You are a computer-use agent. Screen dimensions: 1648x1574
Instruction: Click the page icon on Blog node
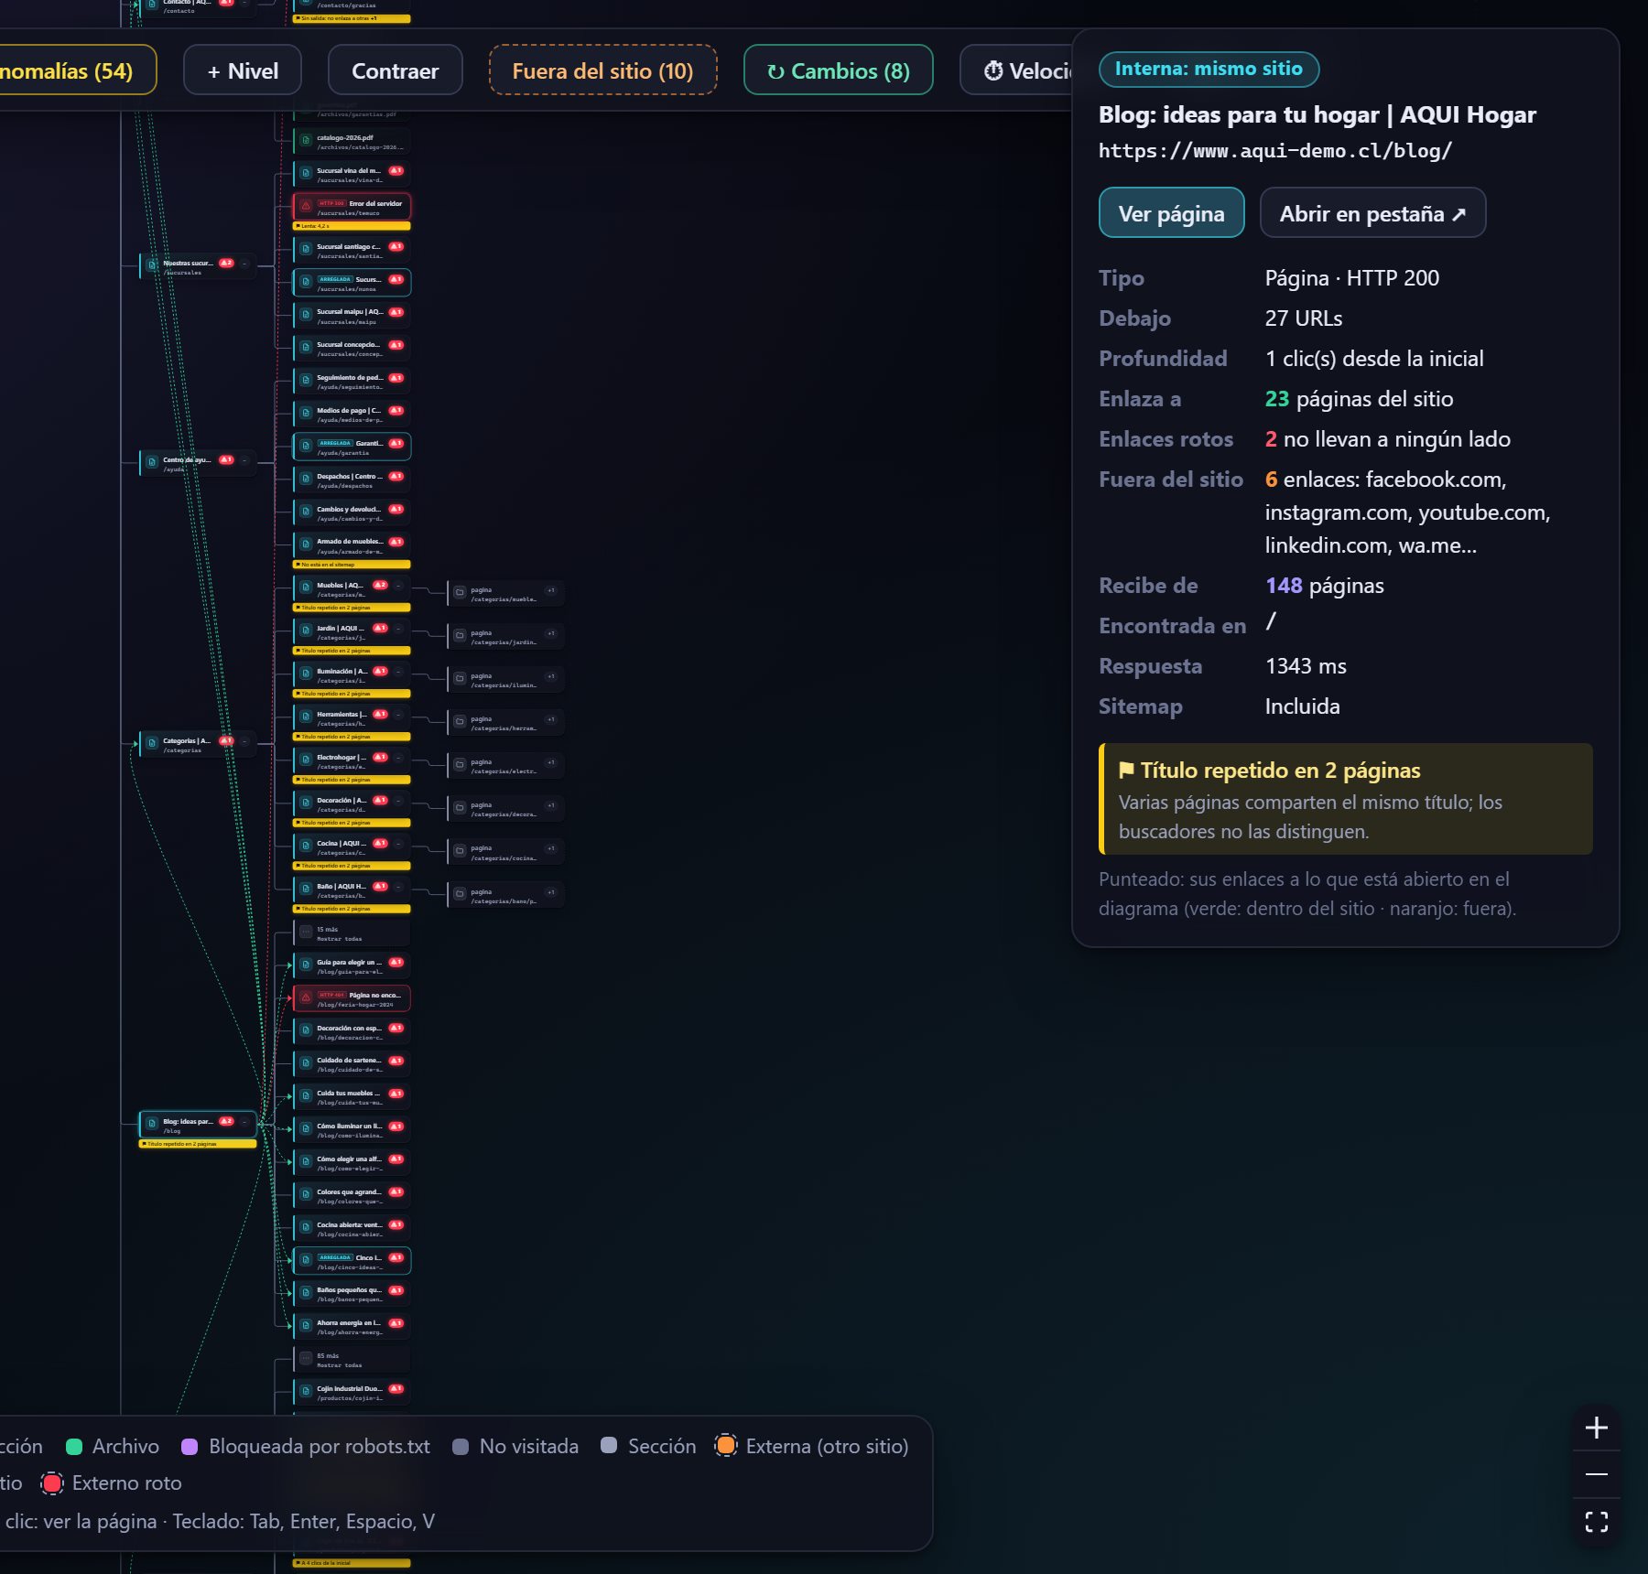(x=152, y=1125)
